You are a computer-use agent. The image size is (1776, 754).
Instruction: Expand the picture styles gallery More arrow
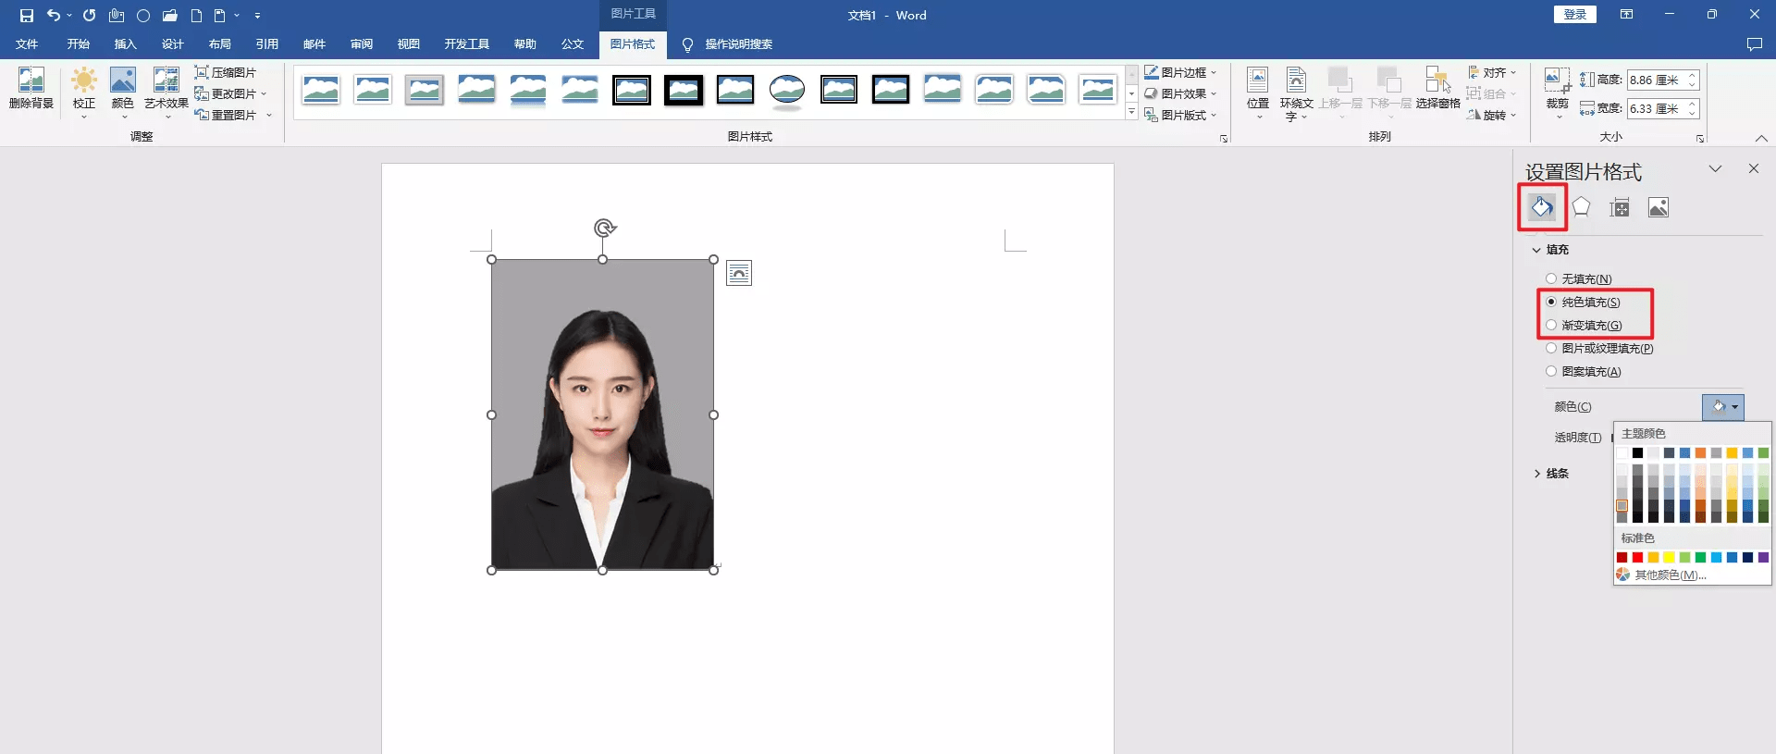1131,112
